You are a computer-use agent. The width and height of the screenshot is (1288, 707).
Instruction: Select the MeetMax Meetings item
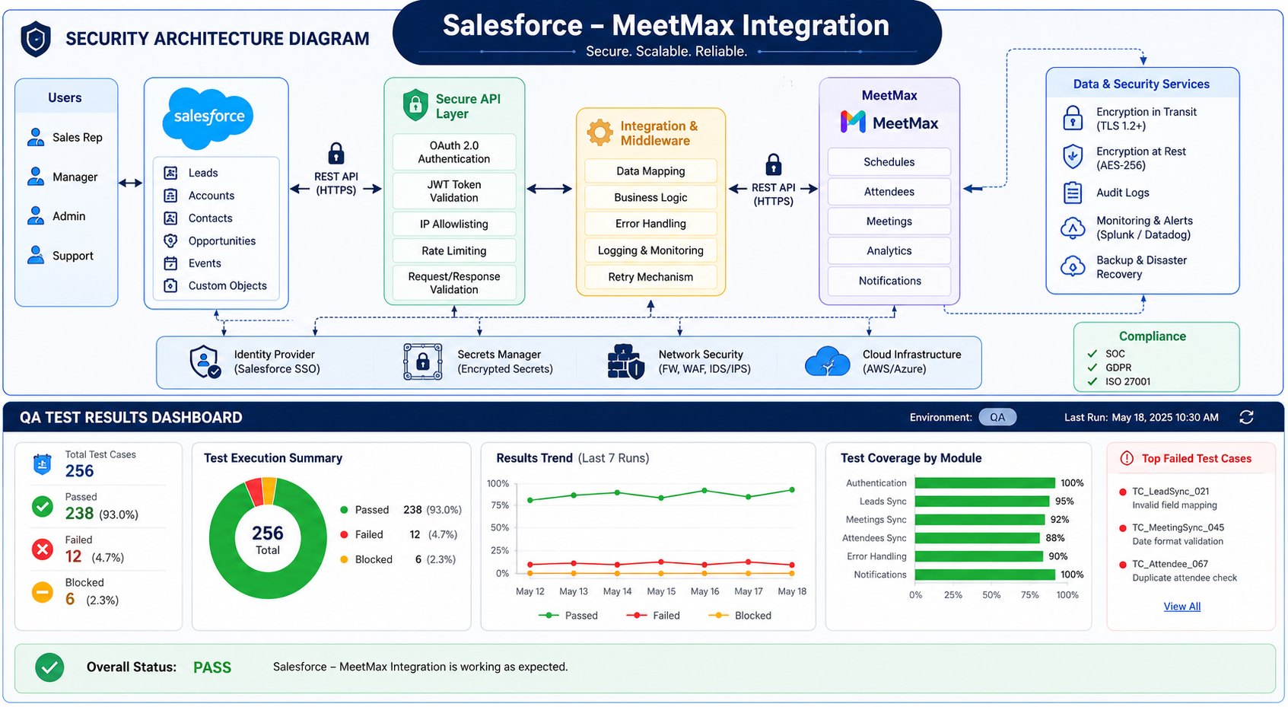[x=889, y=221]
